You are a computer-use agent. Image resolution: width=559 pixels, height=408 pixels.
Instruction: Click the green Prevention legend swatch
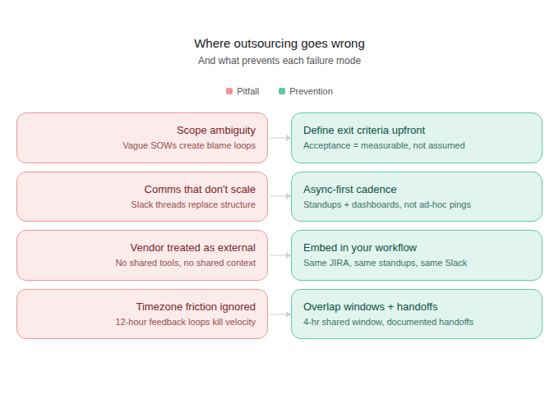[282, 91]
